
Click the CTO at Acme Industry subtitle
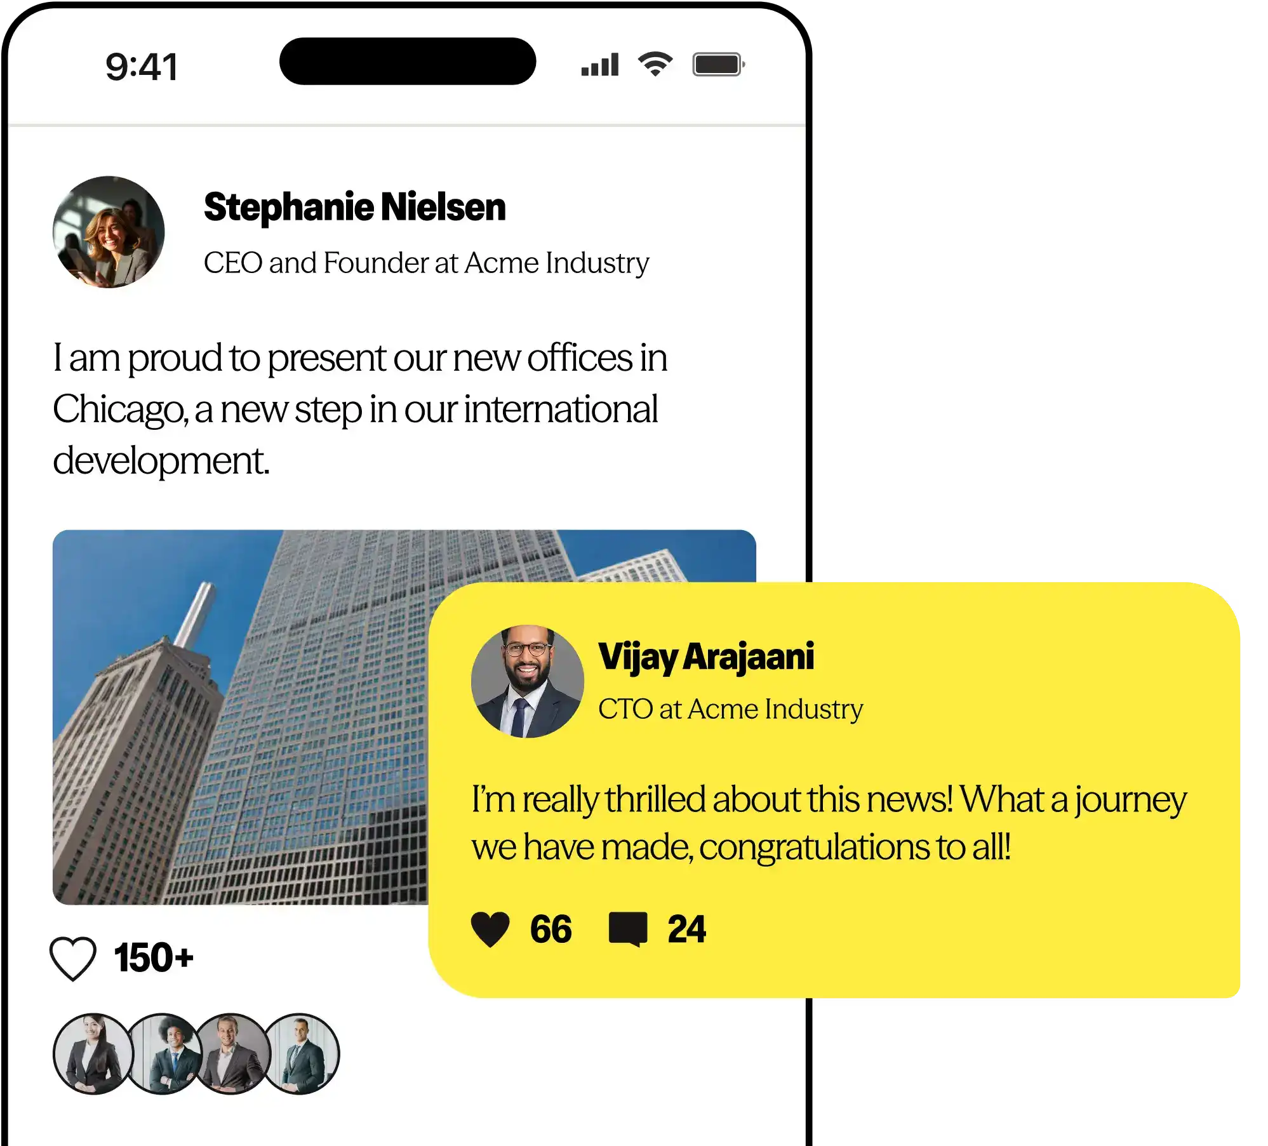(731, 709)
